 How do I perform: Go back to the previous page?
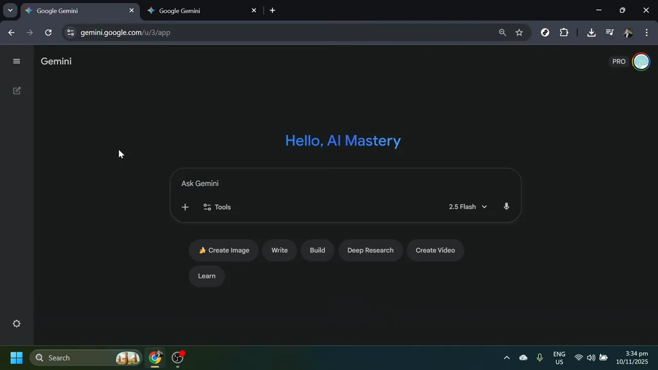11,32
